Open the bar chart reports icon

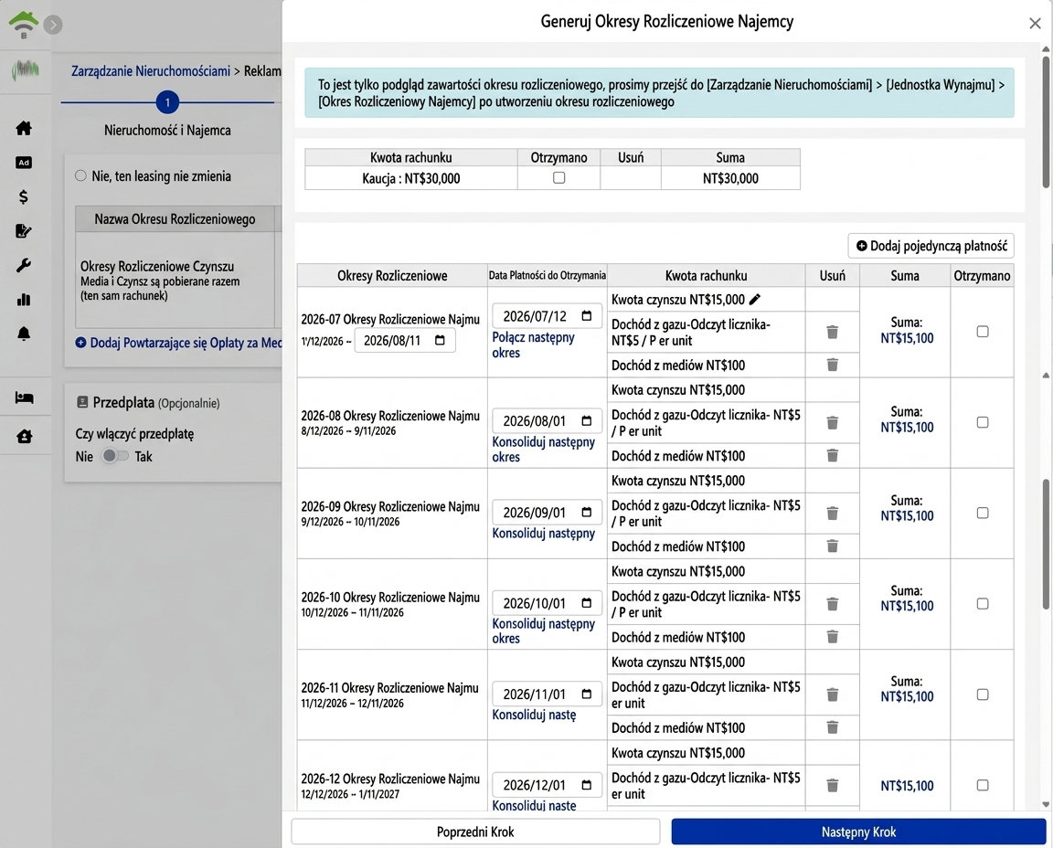coord(24,300)
